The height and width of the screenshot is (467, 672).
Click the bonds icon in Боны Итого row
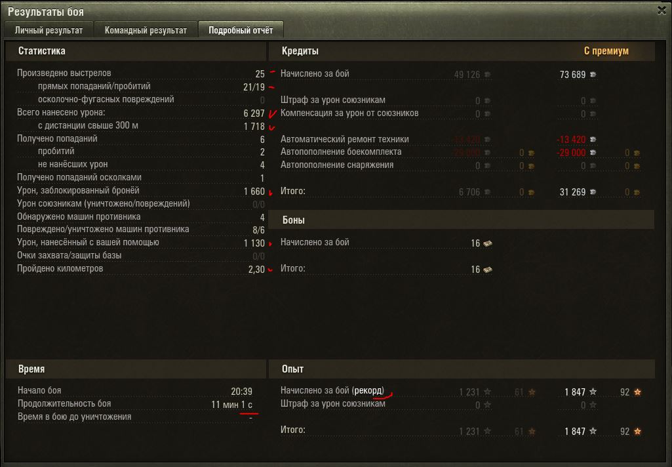[488, 270]
